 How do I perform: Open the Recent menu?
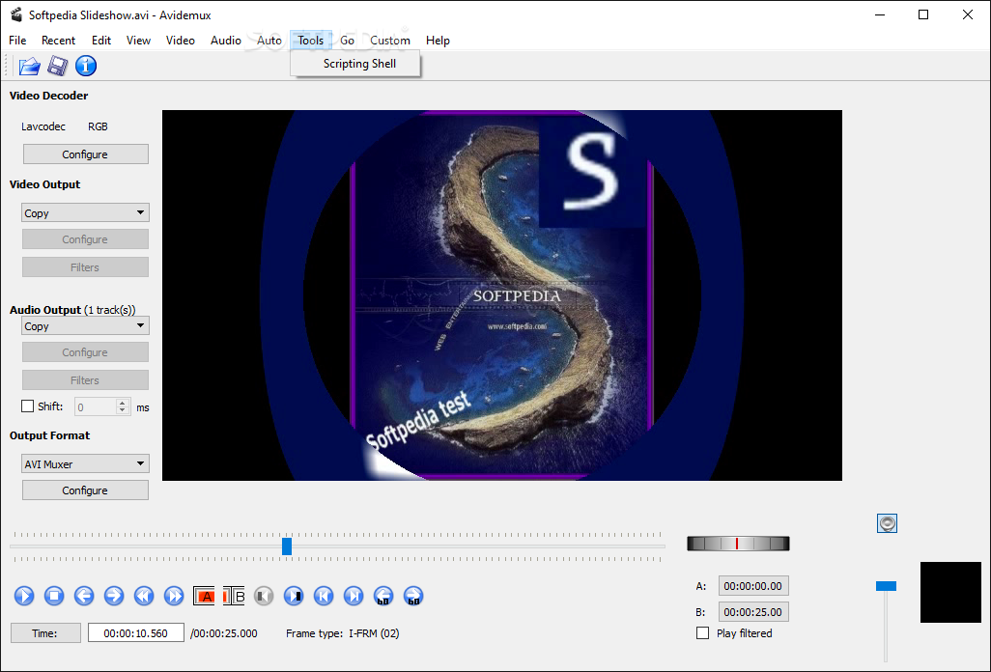pyautogui.click(x=58, y=41)
